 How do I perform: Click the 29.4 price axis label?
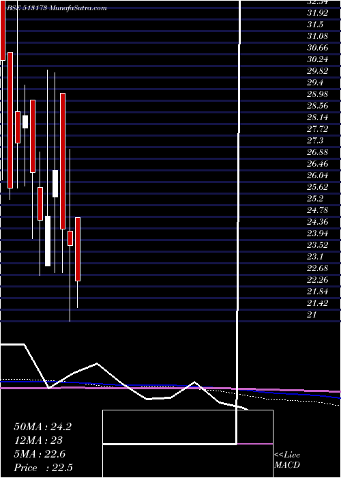(315, 83)
